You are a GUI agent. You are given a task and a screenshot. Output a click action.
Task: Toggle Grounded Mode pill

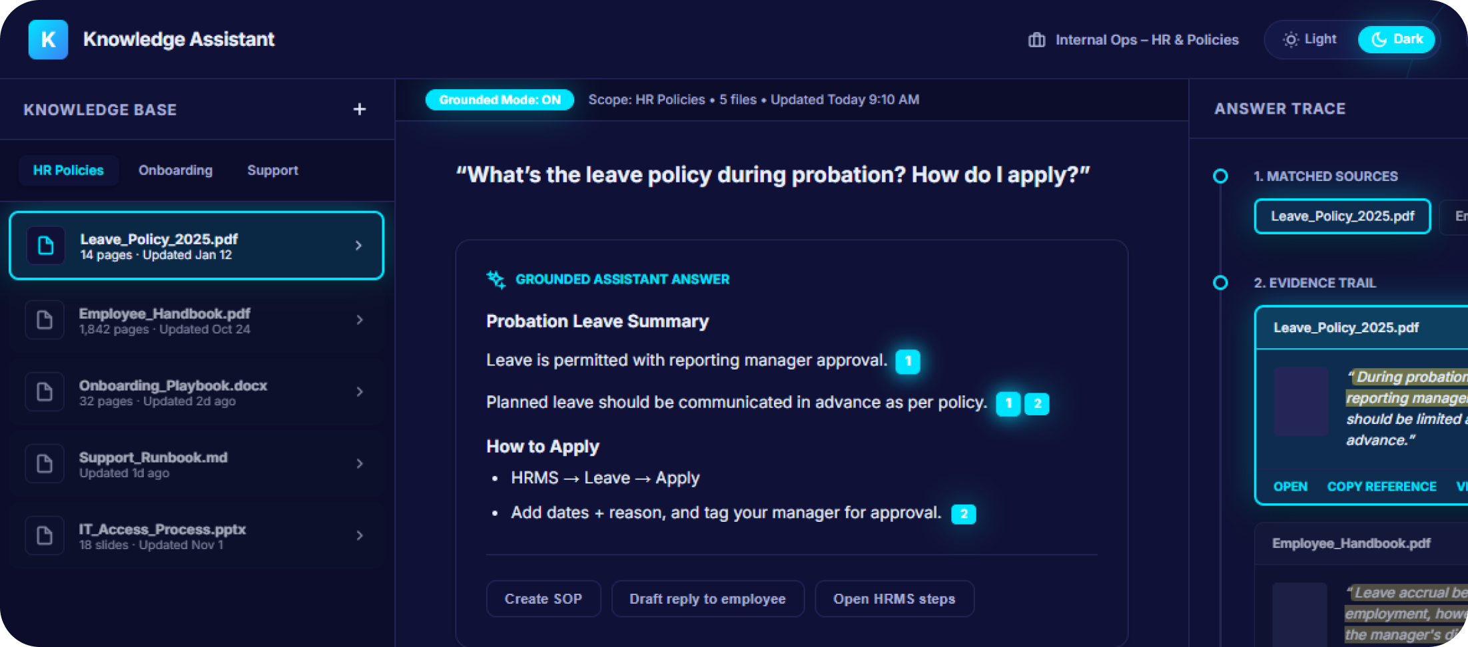tap(500, 100)
